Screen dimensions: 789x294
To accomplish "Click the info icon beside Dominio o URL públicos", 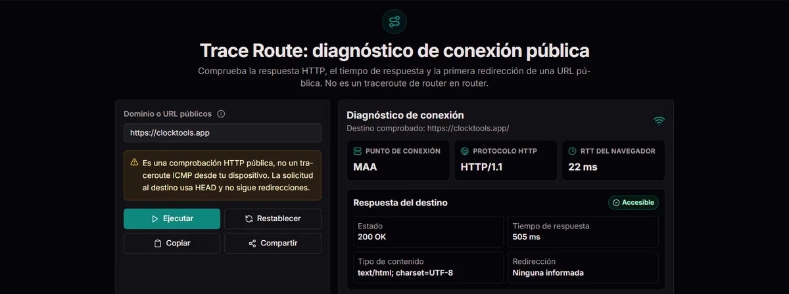I will click(221, 114).
